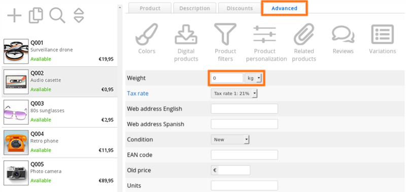Image resolution: width=406 pixels, height=192 pixels.
Task: Click the €11,95 price
Action: (106, 150)
